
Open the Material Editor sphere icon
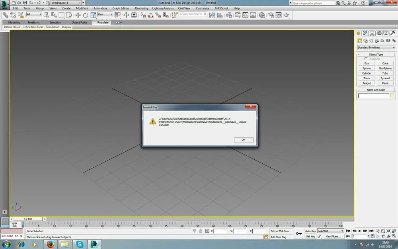point(262,15)
